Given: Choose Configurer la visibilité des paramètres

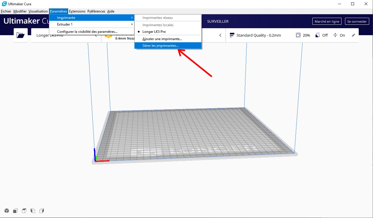Looking at the screenshot, I should coord(92,31).
